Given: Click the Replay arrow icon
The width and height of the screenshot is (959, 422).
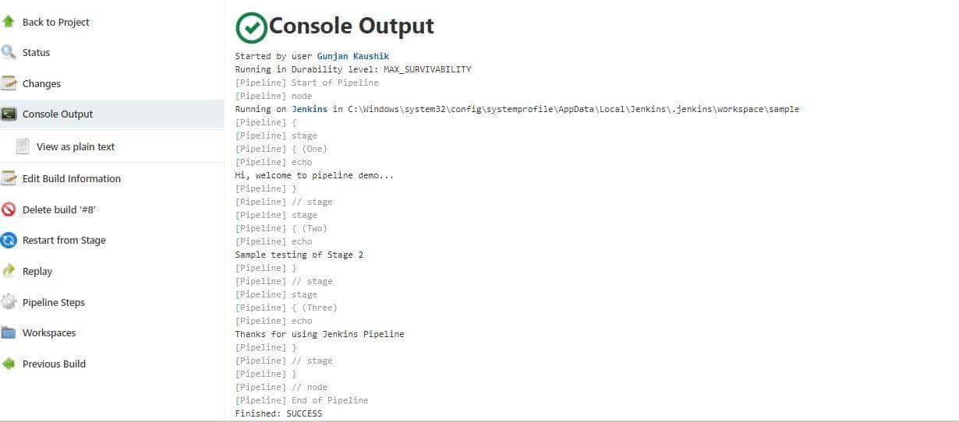Looking at the screenshot, I should pyautogui.click(x=9, y=271).
